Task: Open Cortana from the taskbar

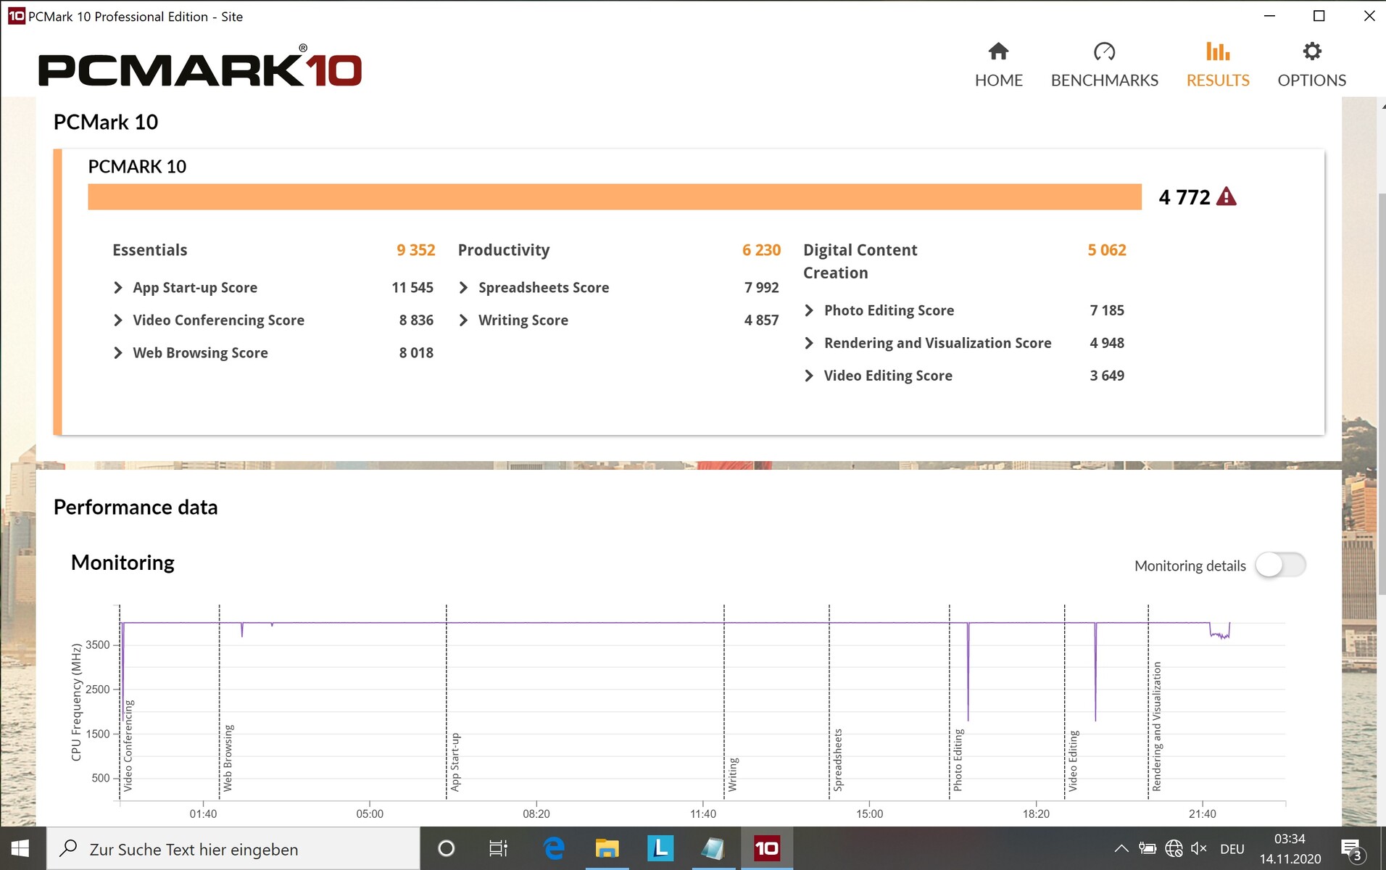Action: (447, 848)
